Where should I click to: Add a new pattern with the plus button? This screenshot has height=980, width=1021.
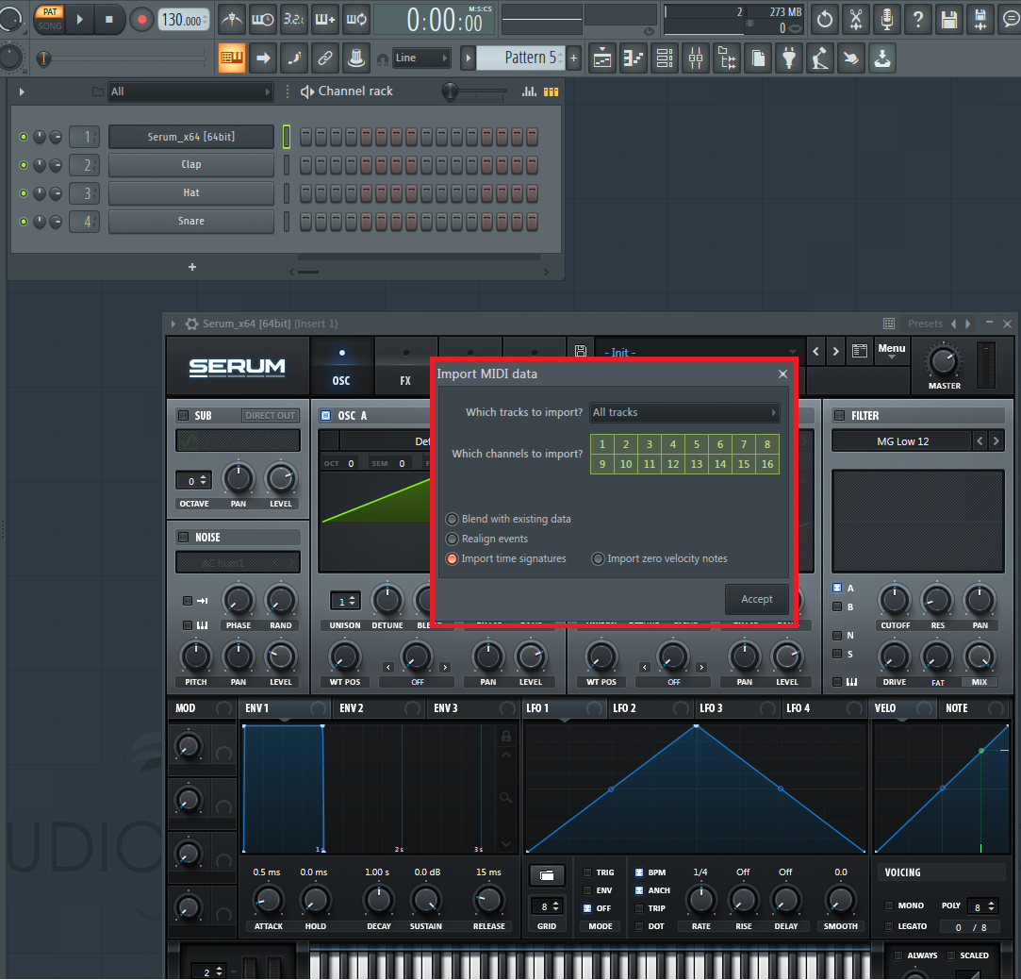pyautogui.click(x=573, y=58)
